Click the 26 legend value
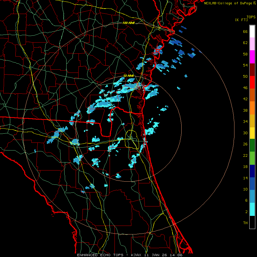This screenshot has width=257, height=257. [x=245, y=144]
